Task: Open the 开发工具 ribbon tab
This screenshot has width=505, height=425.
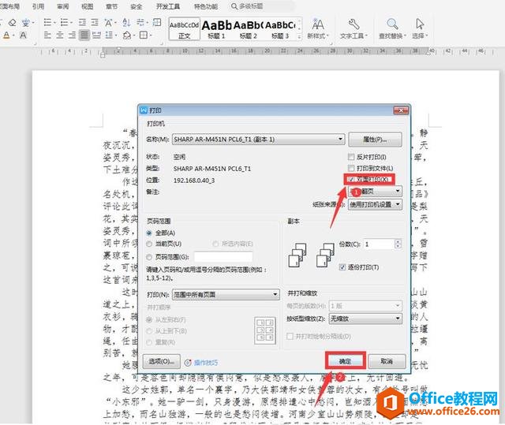Action: 168,6
